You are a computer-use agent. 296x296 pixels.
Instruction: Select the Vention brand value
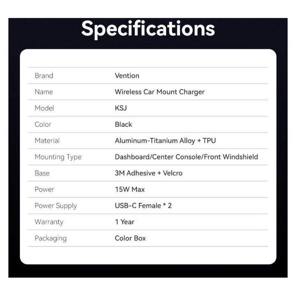[127, 75]
